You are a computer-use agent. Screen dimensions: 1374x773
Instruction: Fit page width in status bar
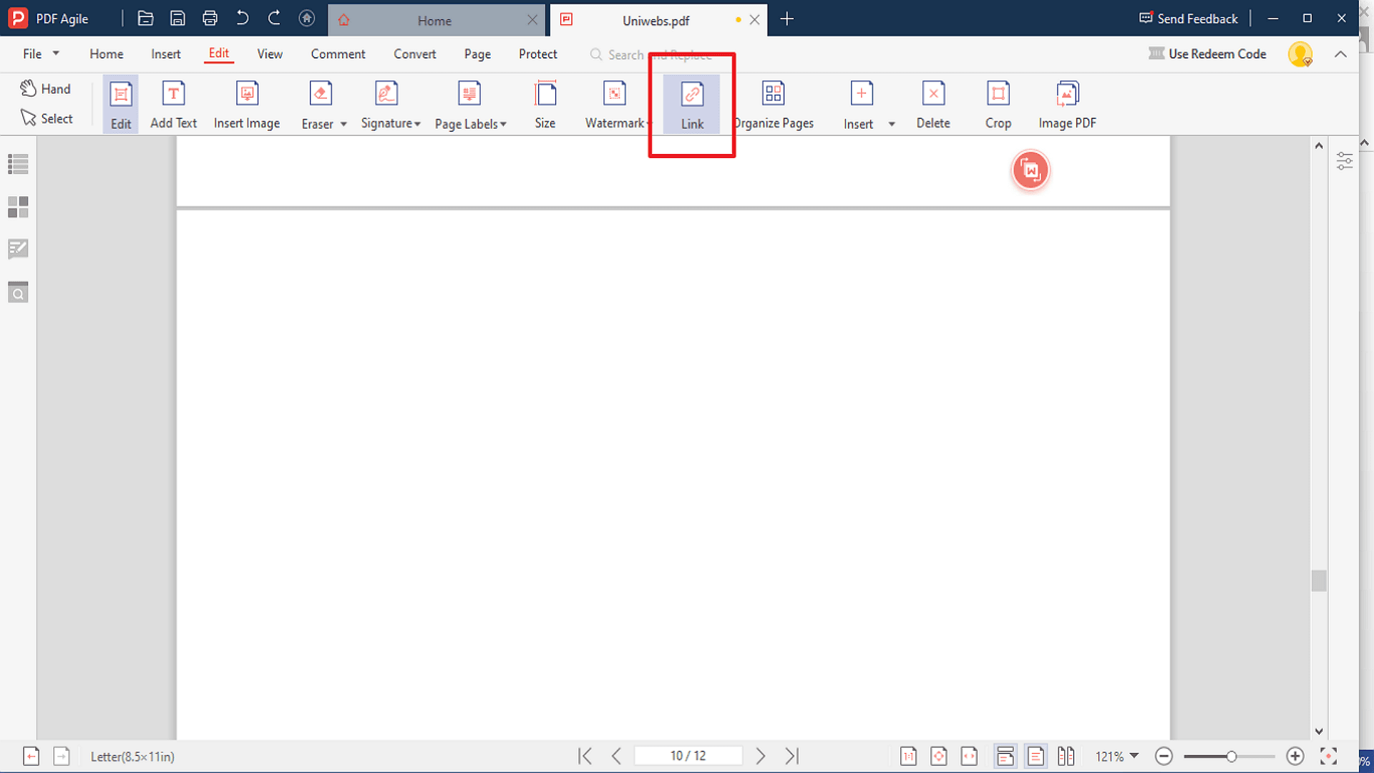969,756
